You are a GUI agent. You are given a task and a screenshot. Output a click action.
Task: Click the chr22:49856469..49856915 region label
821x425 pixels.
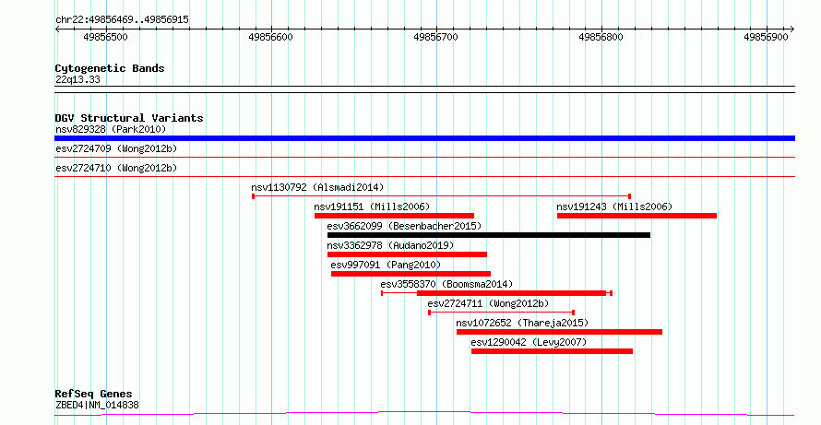(122, 20)
